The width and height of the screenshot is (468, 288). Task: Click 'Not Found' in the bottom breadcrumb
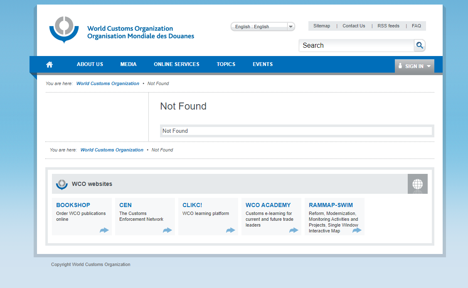[163, 150]
